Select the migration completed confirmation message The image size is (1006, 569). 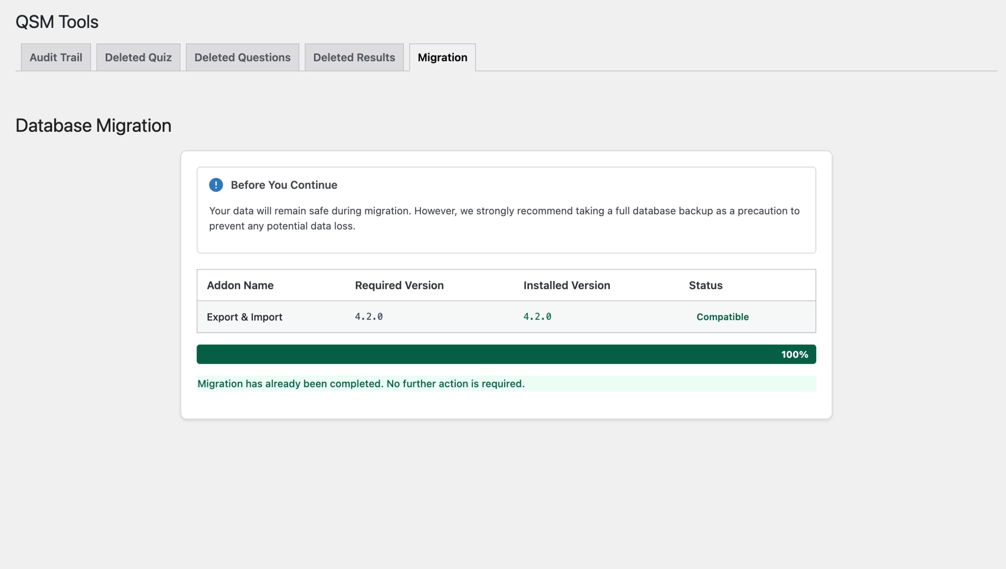361,383
